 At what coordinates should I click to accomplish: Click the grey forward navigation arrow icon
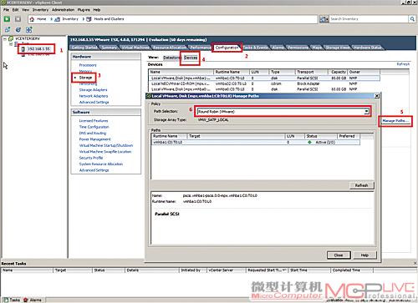(x=18, y=19)
